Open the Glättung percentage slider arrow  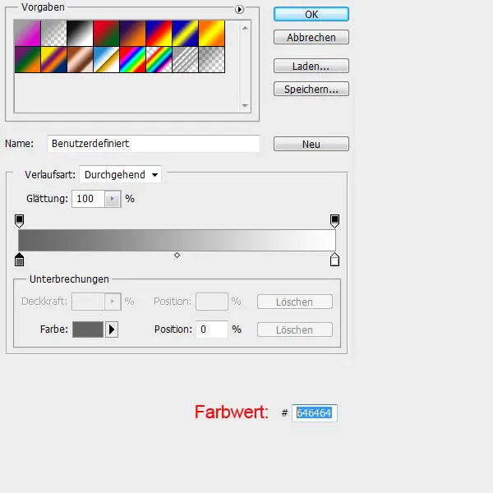113,199
